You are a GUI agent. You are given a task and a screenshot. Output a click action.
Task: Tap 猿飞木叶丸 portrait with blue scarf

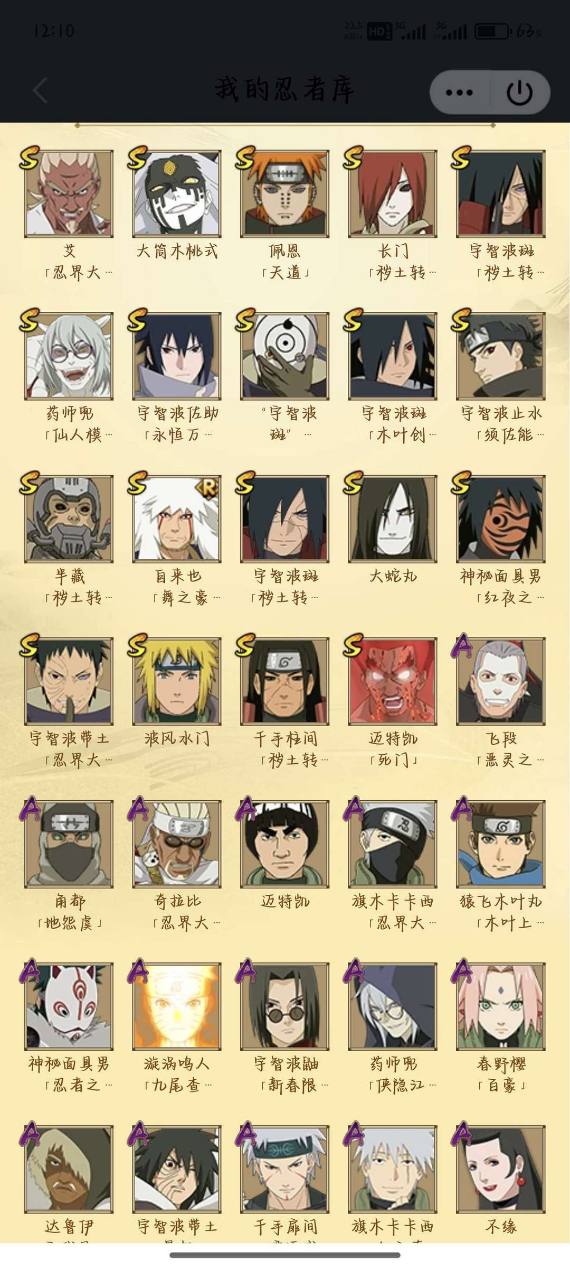[501, 844]
